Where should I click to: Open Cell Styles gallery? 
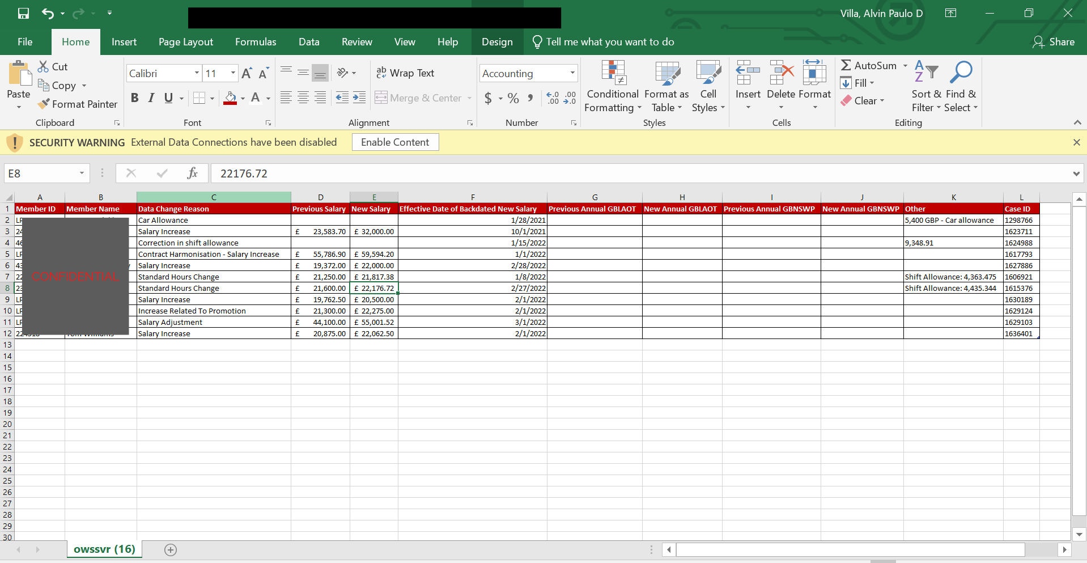(708, 86)
